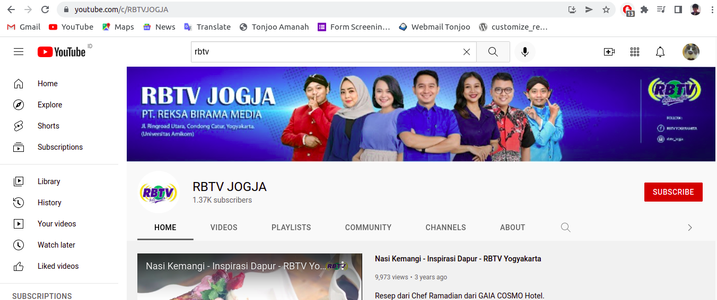Click the install app icon in address bar
Image resolution: width=717 pixels, height=300 pixels.
tap(572, 10)
